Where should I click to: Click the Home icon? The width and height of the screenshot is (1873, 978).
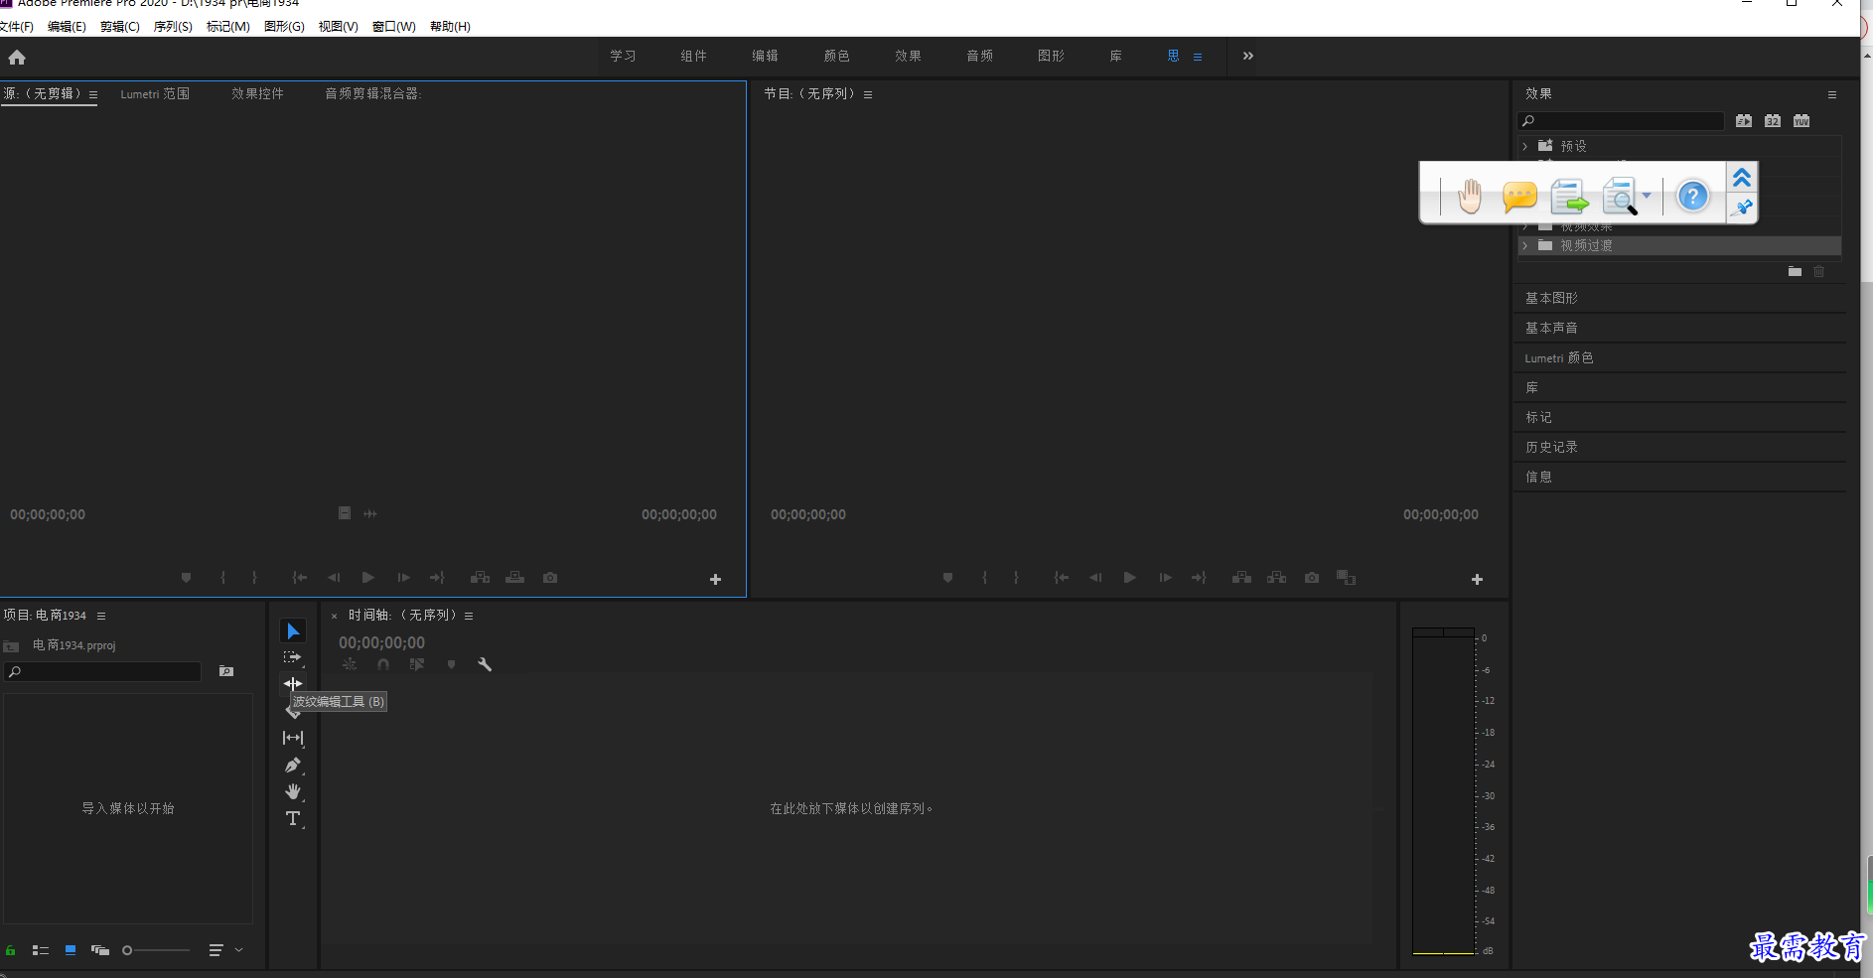coord(17,58)
